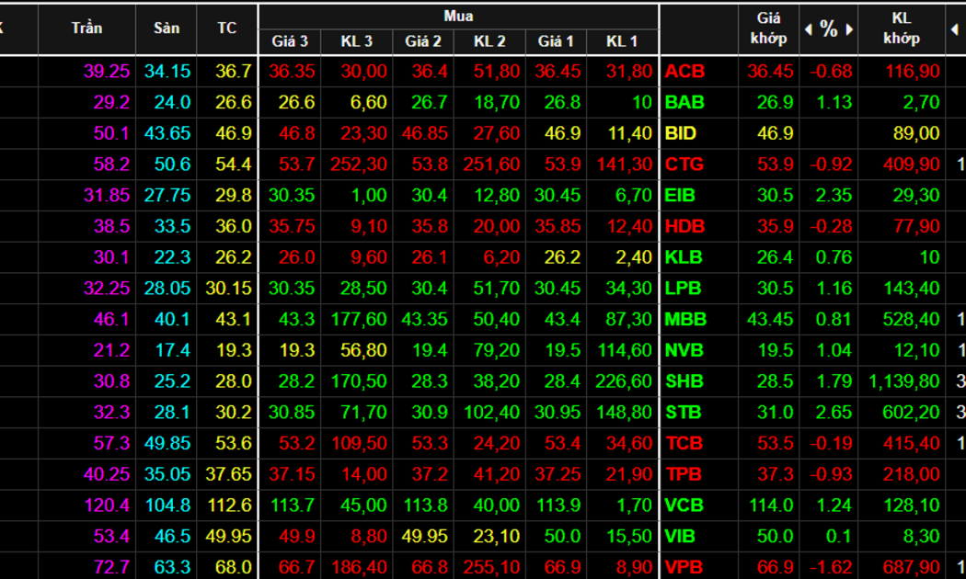966x579 pixels.
Task: Open the BID stock symbol
Action: click(680, 133)
